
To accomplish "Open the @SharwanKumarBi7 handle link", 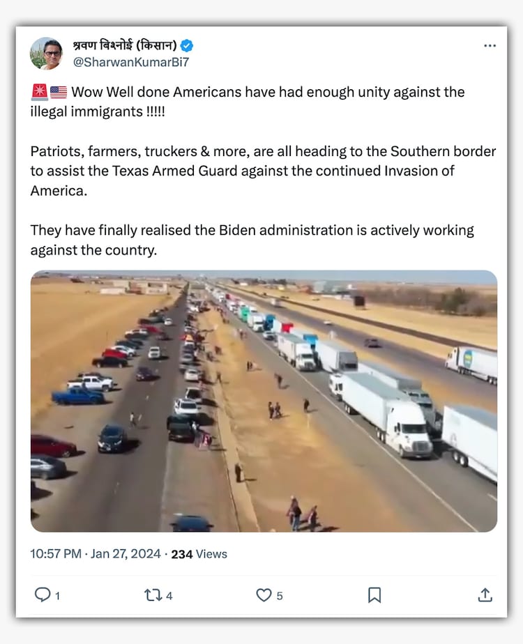I will 131,62.
